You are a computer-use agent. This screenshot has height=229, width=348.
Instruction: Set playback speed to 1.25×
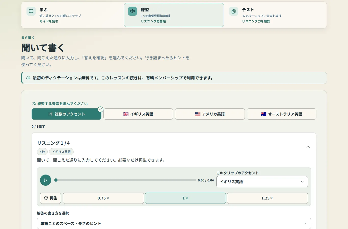tap(267, 198)
